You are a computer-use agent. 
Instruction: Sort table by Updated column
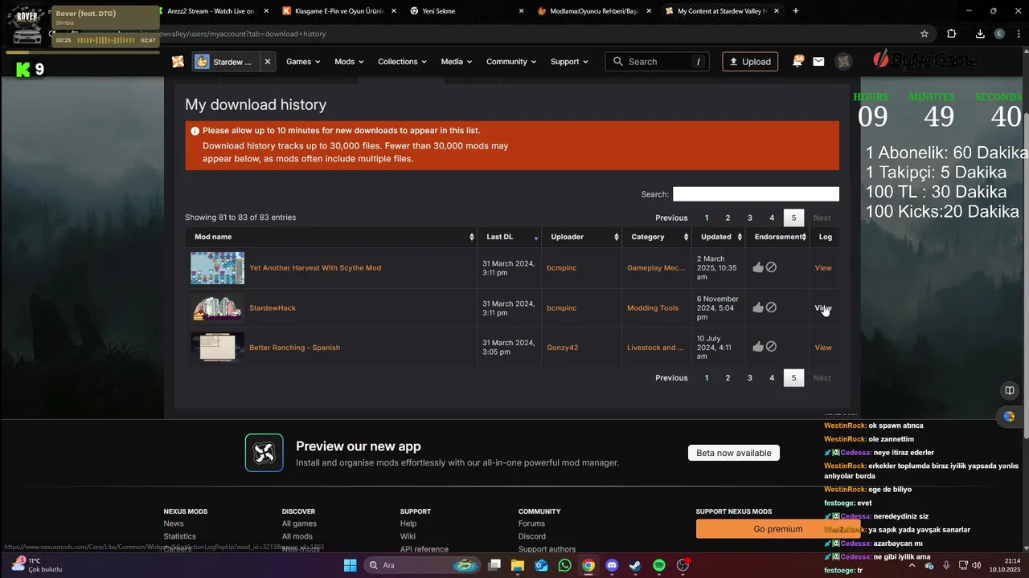719,237
